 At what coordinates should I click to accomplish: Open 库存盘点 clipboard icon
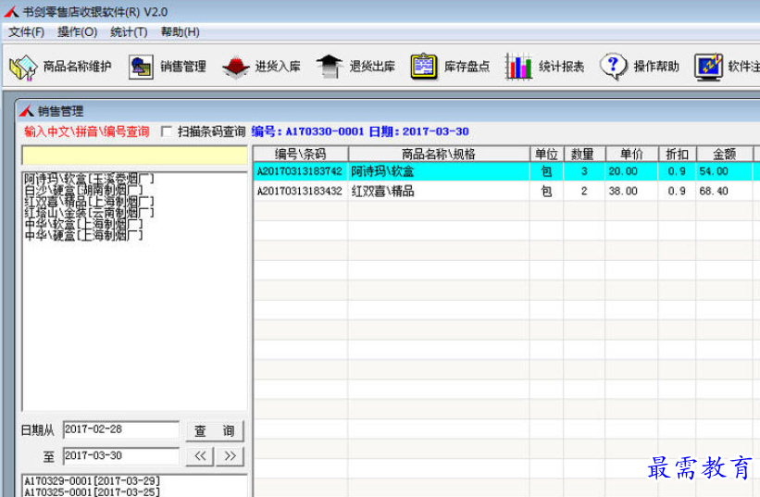[424, 67]
